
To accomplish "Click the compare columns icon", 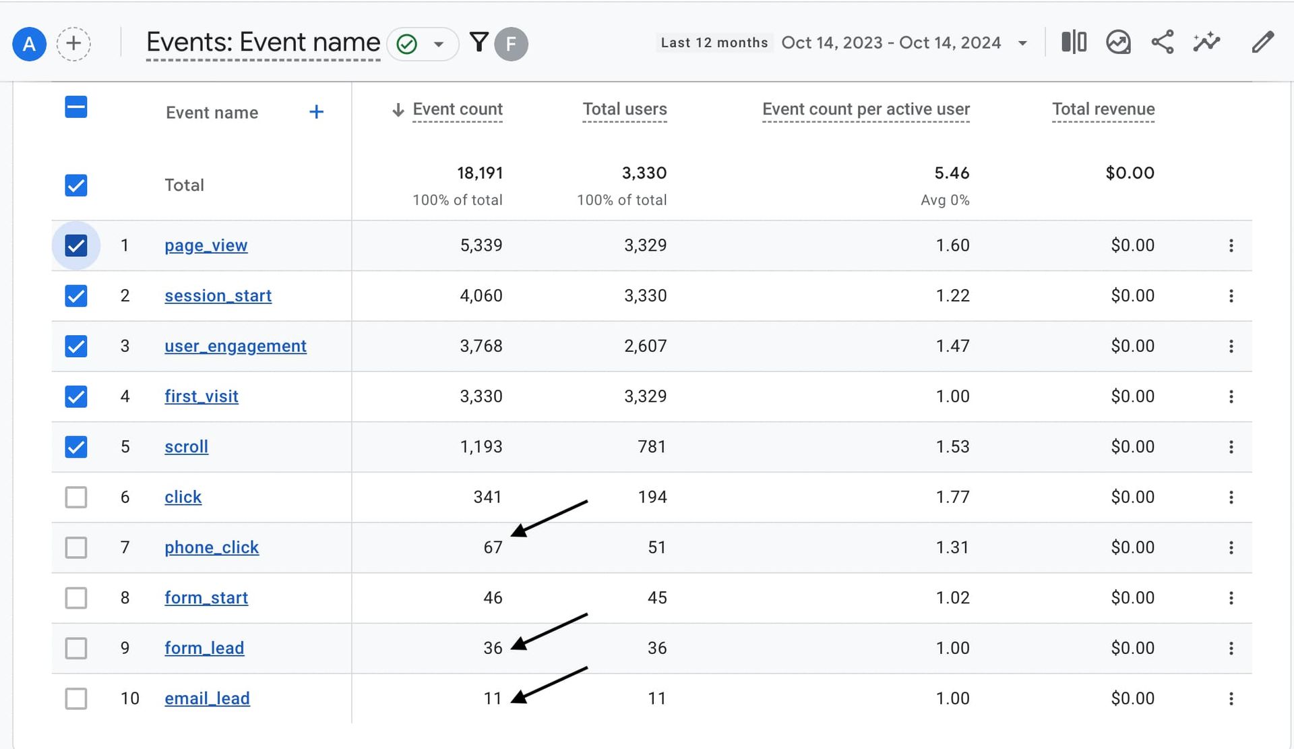I will 1074,42.
